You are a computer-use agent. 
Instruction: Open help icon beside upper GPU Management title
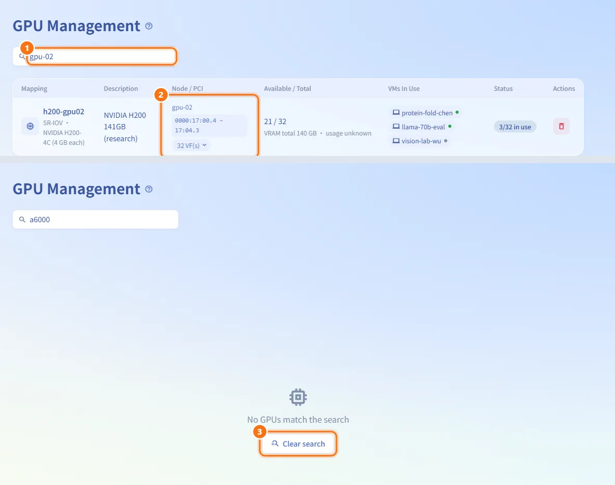149,26
